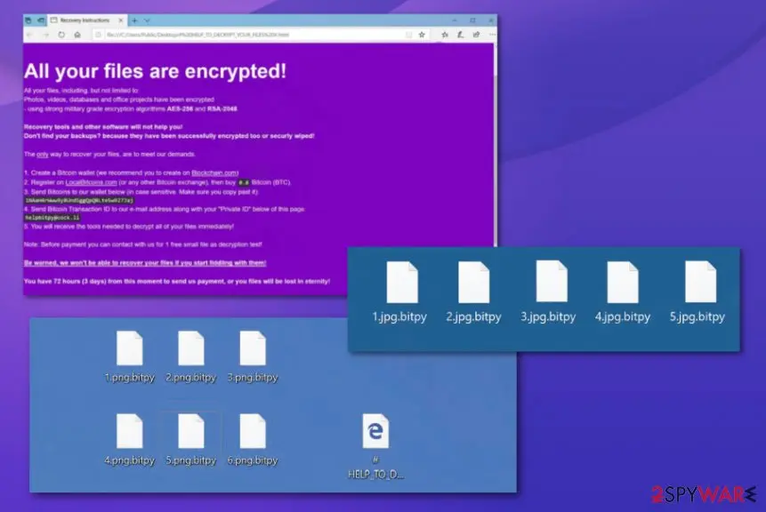Open the Edge settings and more menu

[491, 35]
